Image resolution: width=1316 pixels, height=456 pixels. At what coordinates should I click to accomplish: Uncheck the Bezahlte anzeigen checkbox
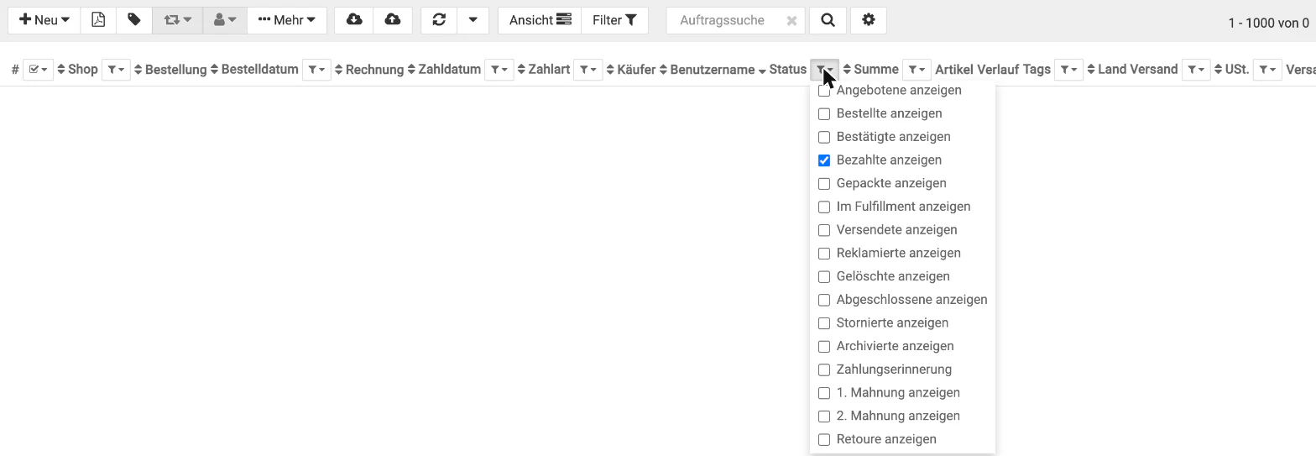[824, 160]
